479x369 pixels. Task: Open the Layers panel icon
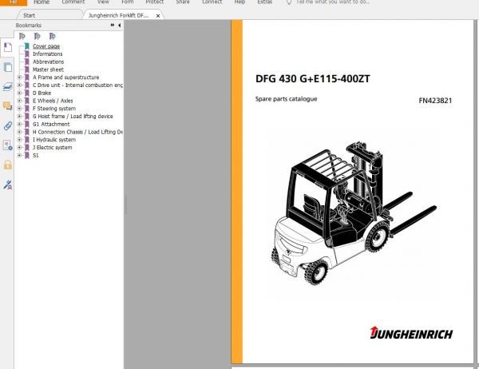(x=7, y=87)
